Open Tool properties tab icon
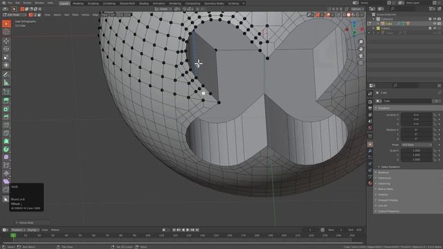Viewport: 443px width, 249px height. [370, 94]
